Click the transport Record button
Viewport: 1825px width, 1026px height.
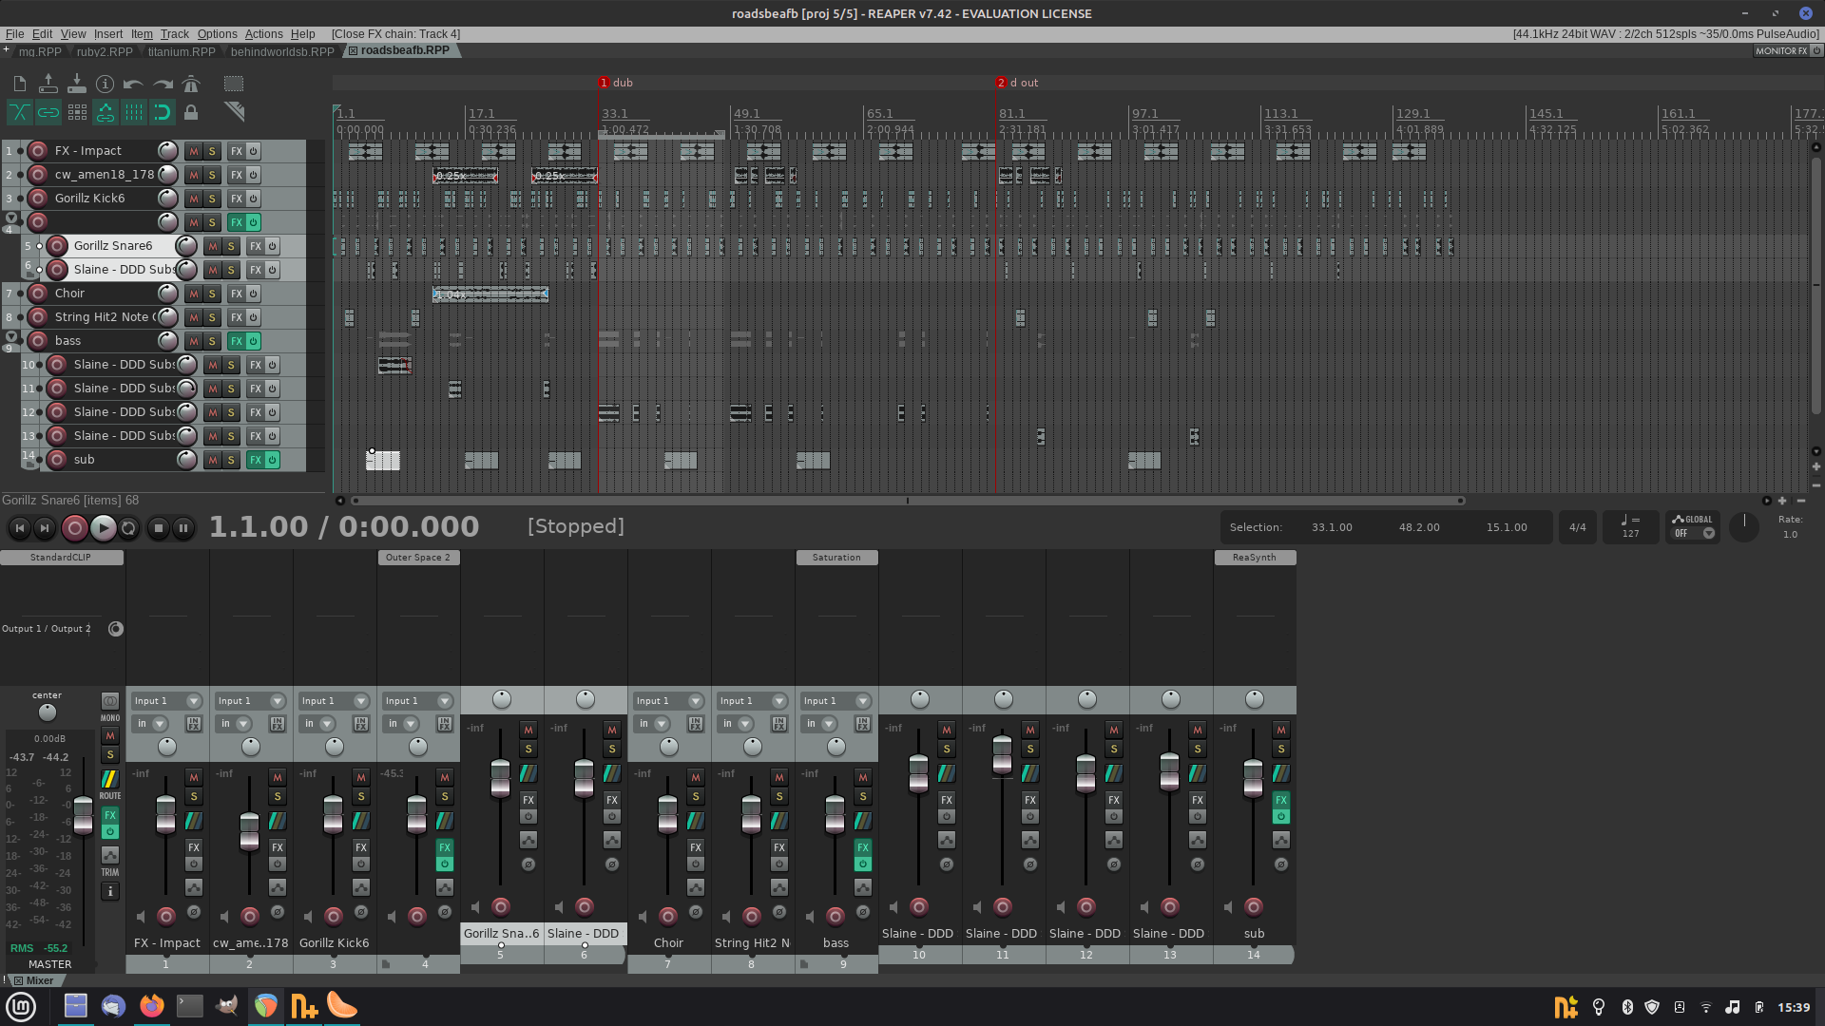pos(75,528)
